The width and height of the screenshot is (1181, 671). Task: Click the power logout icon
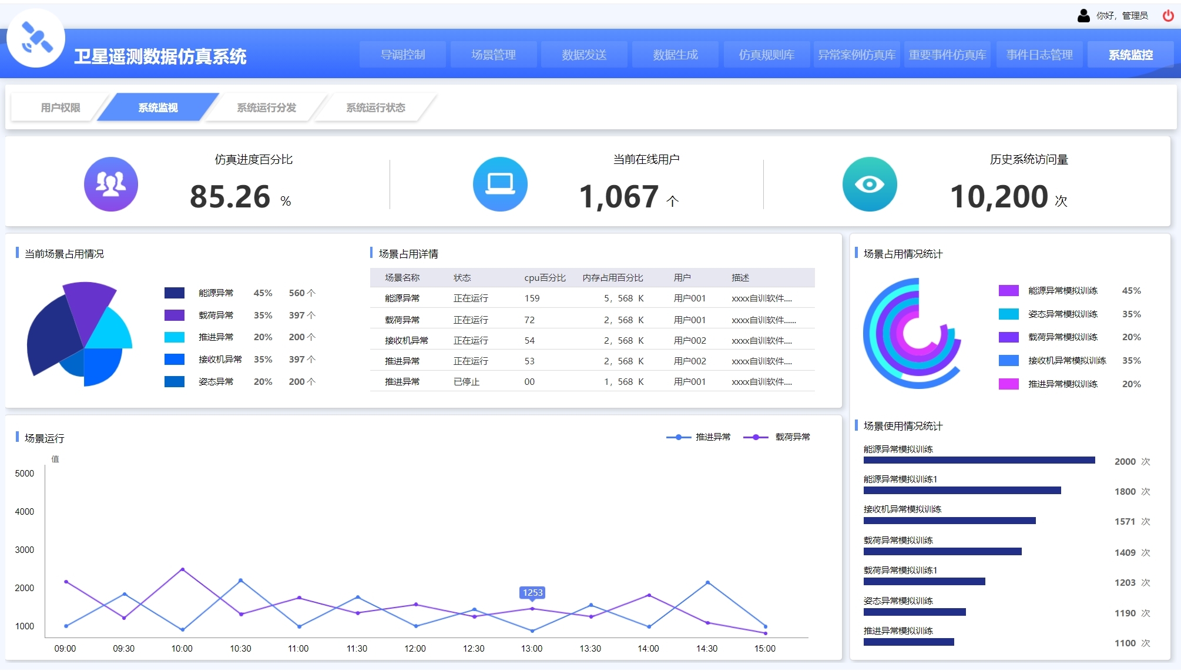pyautogui.click(x=1168, y=16)
